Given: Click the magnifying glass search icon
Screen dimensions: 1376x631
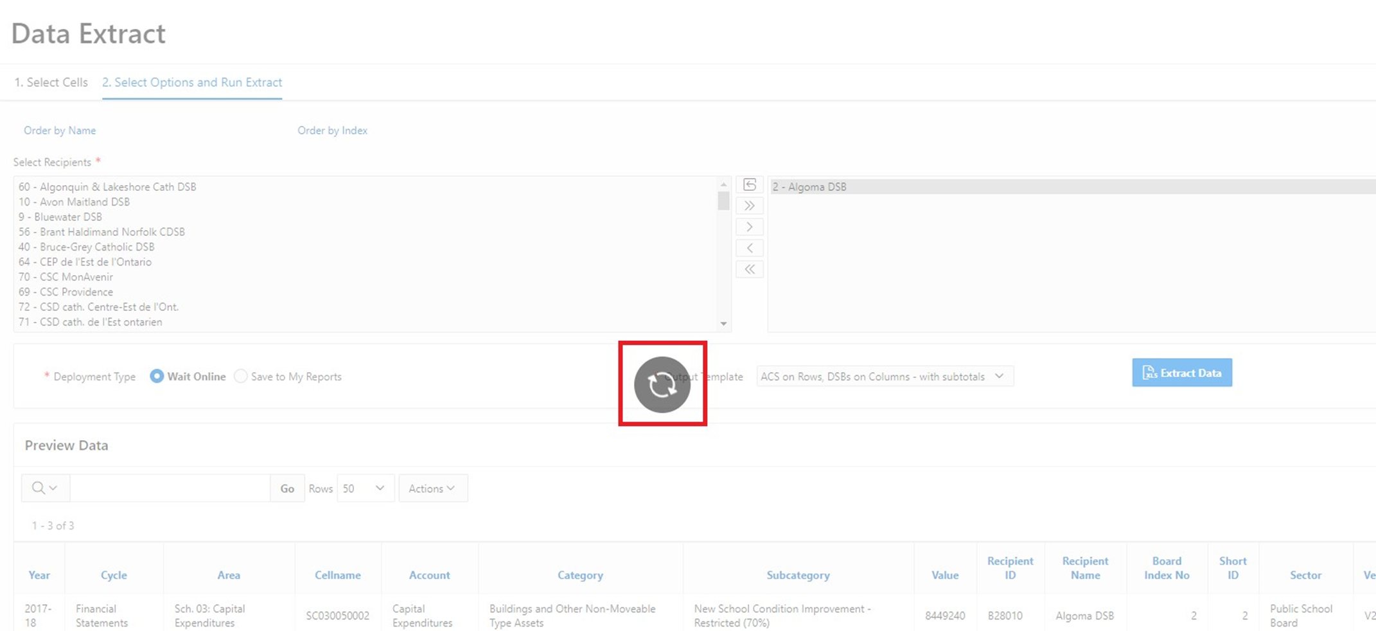Looking at the screenshot, I should coord(39,488).
